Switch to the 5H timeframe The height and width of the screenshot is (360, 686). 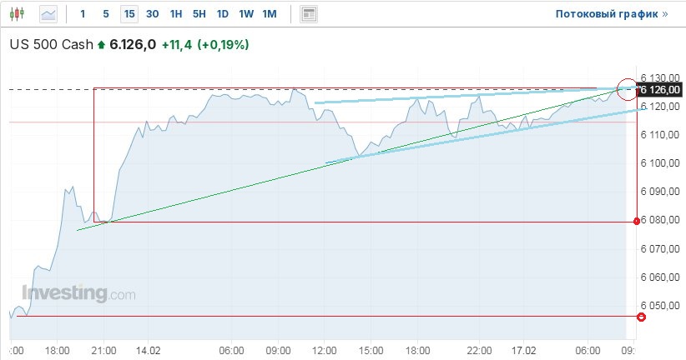click(x=199, y=14)
